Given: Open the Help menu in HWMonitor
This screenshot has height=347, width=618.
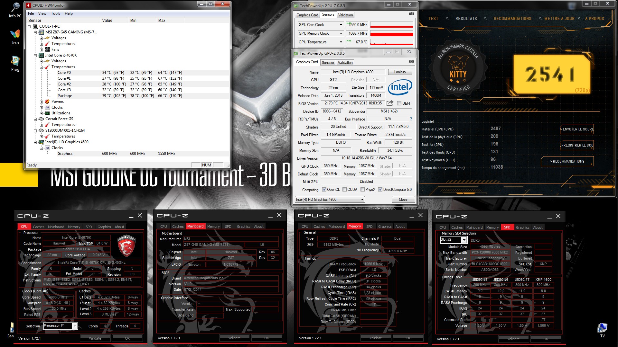Looking at the screenshot, I should tap(69, 13).
